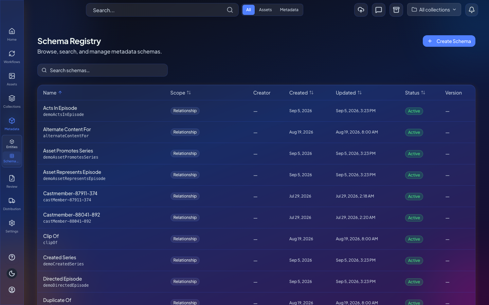Image resolution: width=489 pixels, height=305 pixels.
Task: Open notifications bell
Action: [472, 10]
